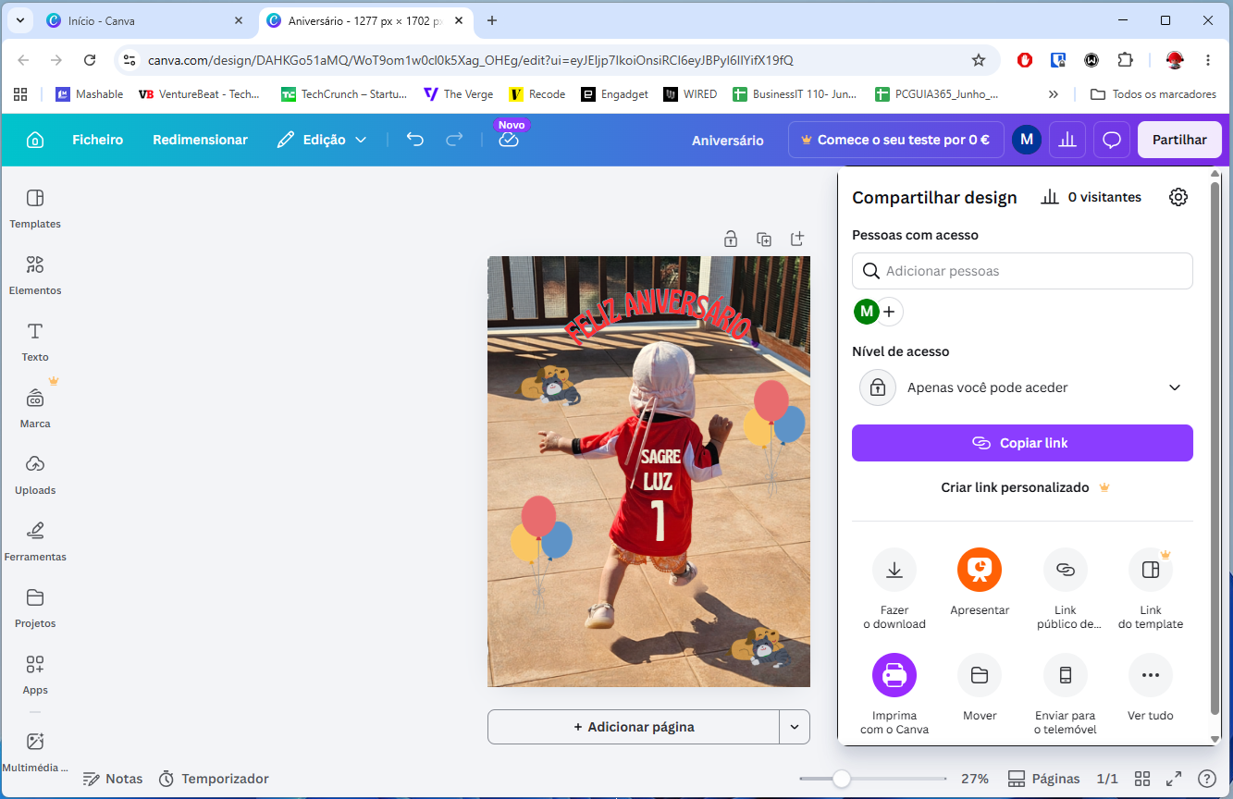1233x799 pixels.
Task: Undo the last action
Action: pyautogui.click(x=415, y=140)
